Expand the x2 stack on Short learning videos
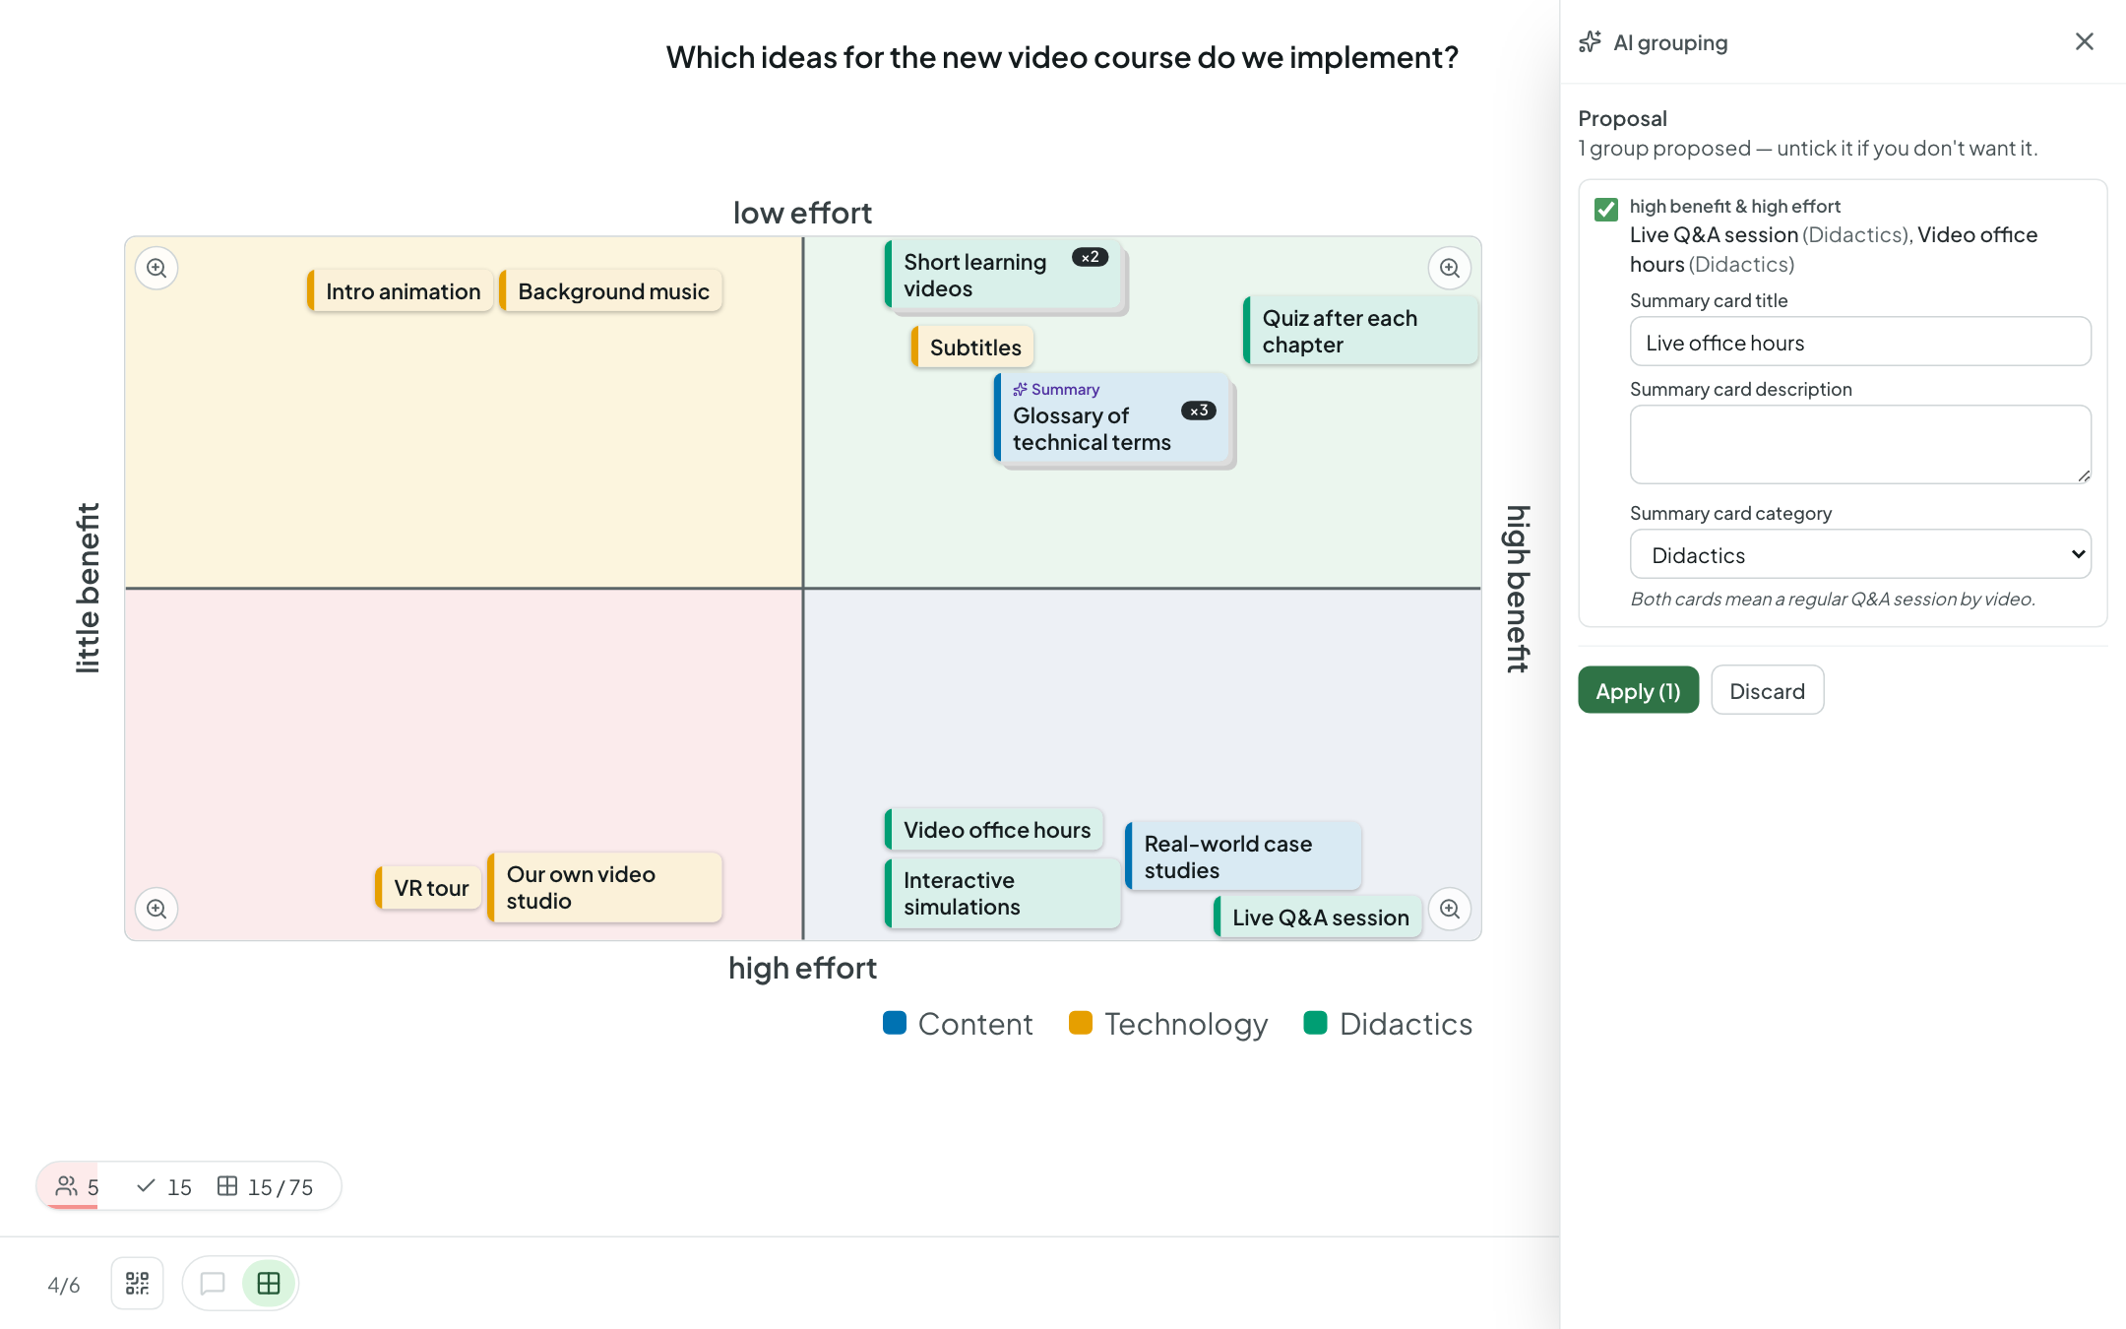 [1091, 257]
